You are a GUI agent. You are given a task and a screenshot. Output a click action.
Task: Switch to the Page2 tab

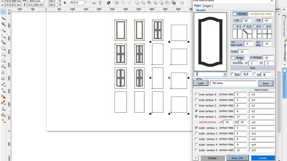[x=208, y=6]
